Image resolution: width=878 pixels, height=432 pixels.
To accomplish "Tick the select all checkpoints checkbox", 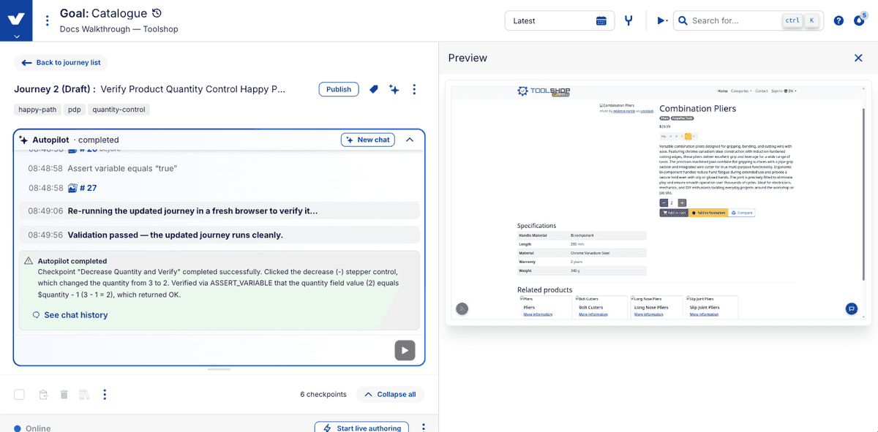I will tap(20, 395).
